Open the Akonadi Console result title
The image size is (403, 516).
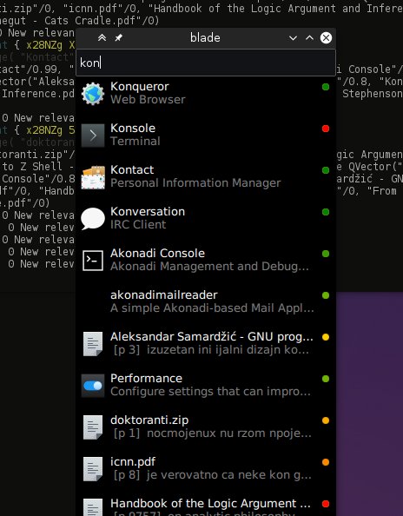pos(157,254)
